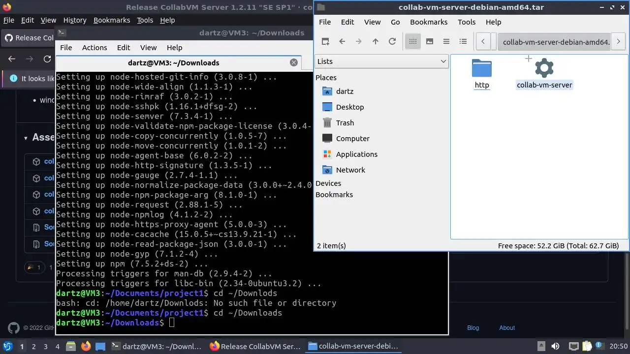The image size is (630, 354).
Task: Open file manager Tools menu
Action: click(467, 22)
